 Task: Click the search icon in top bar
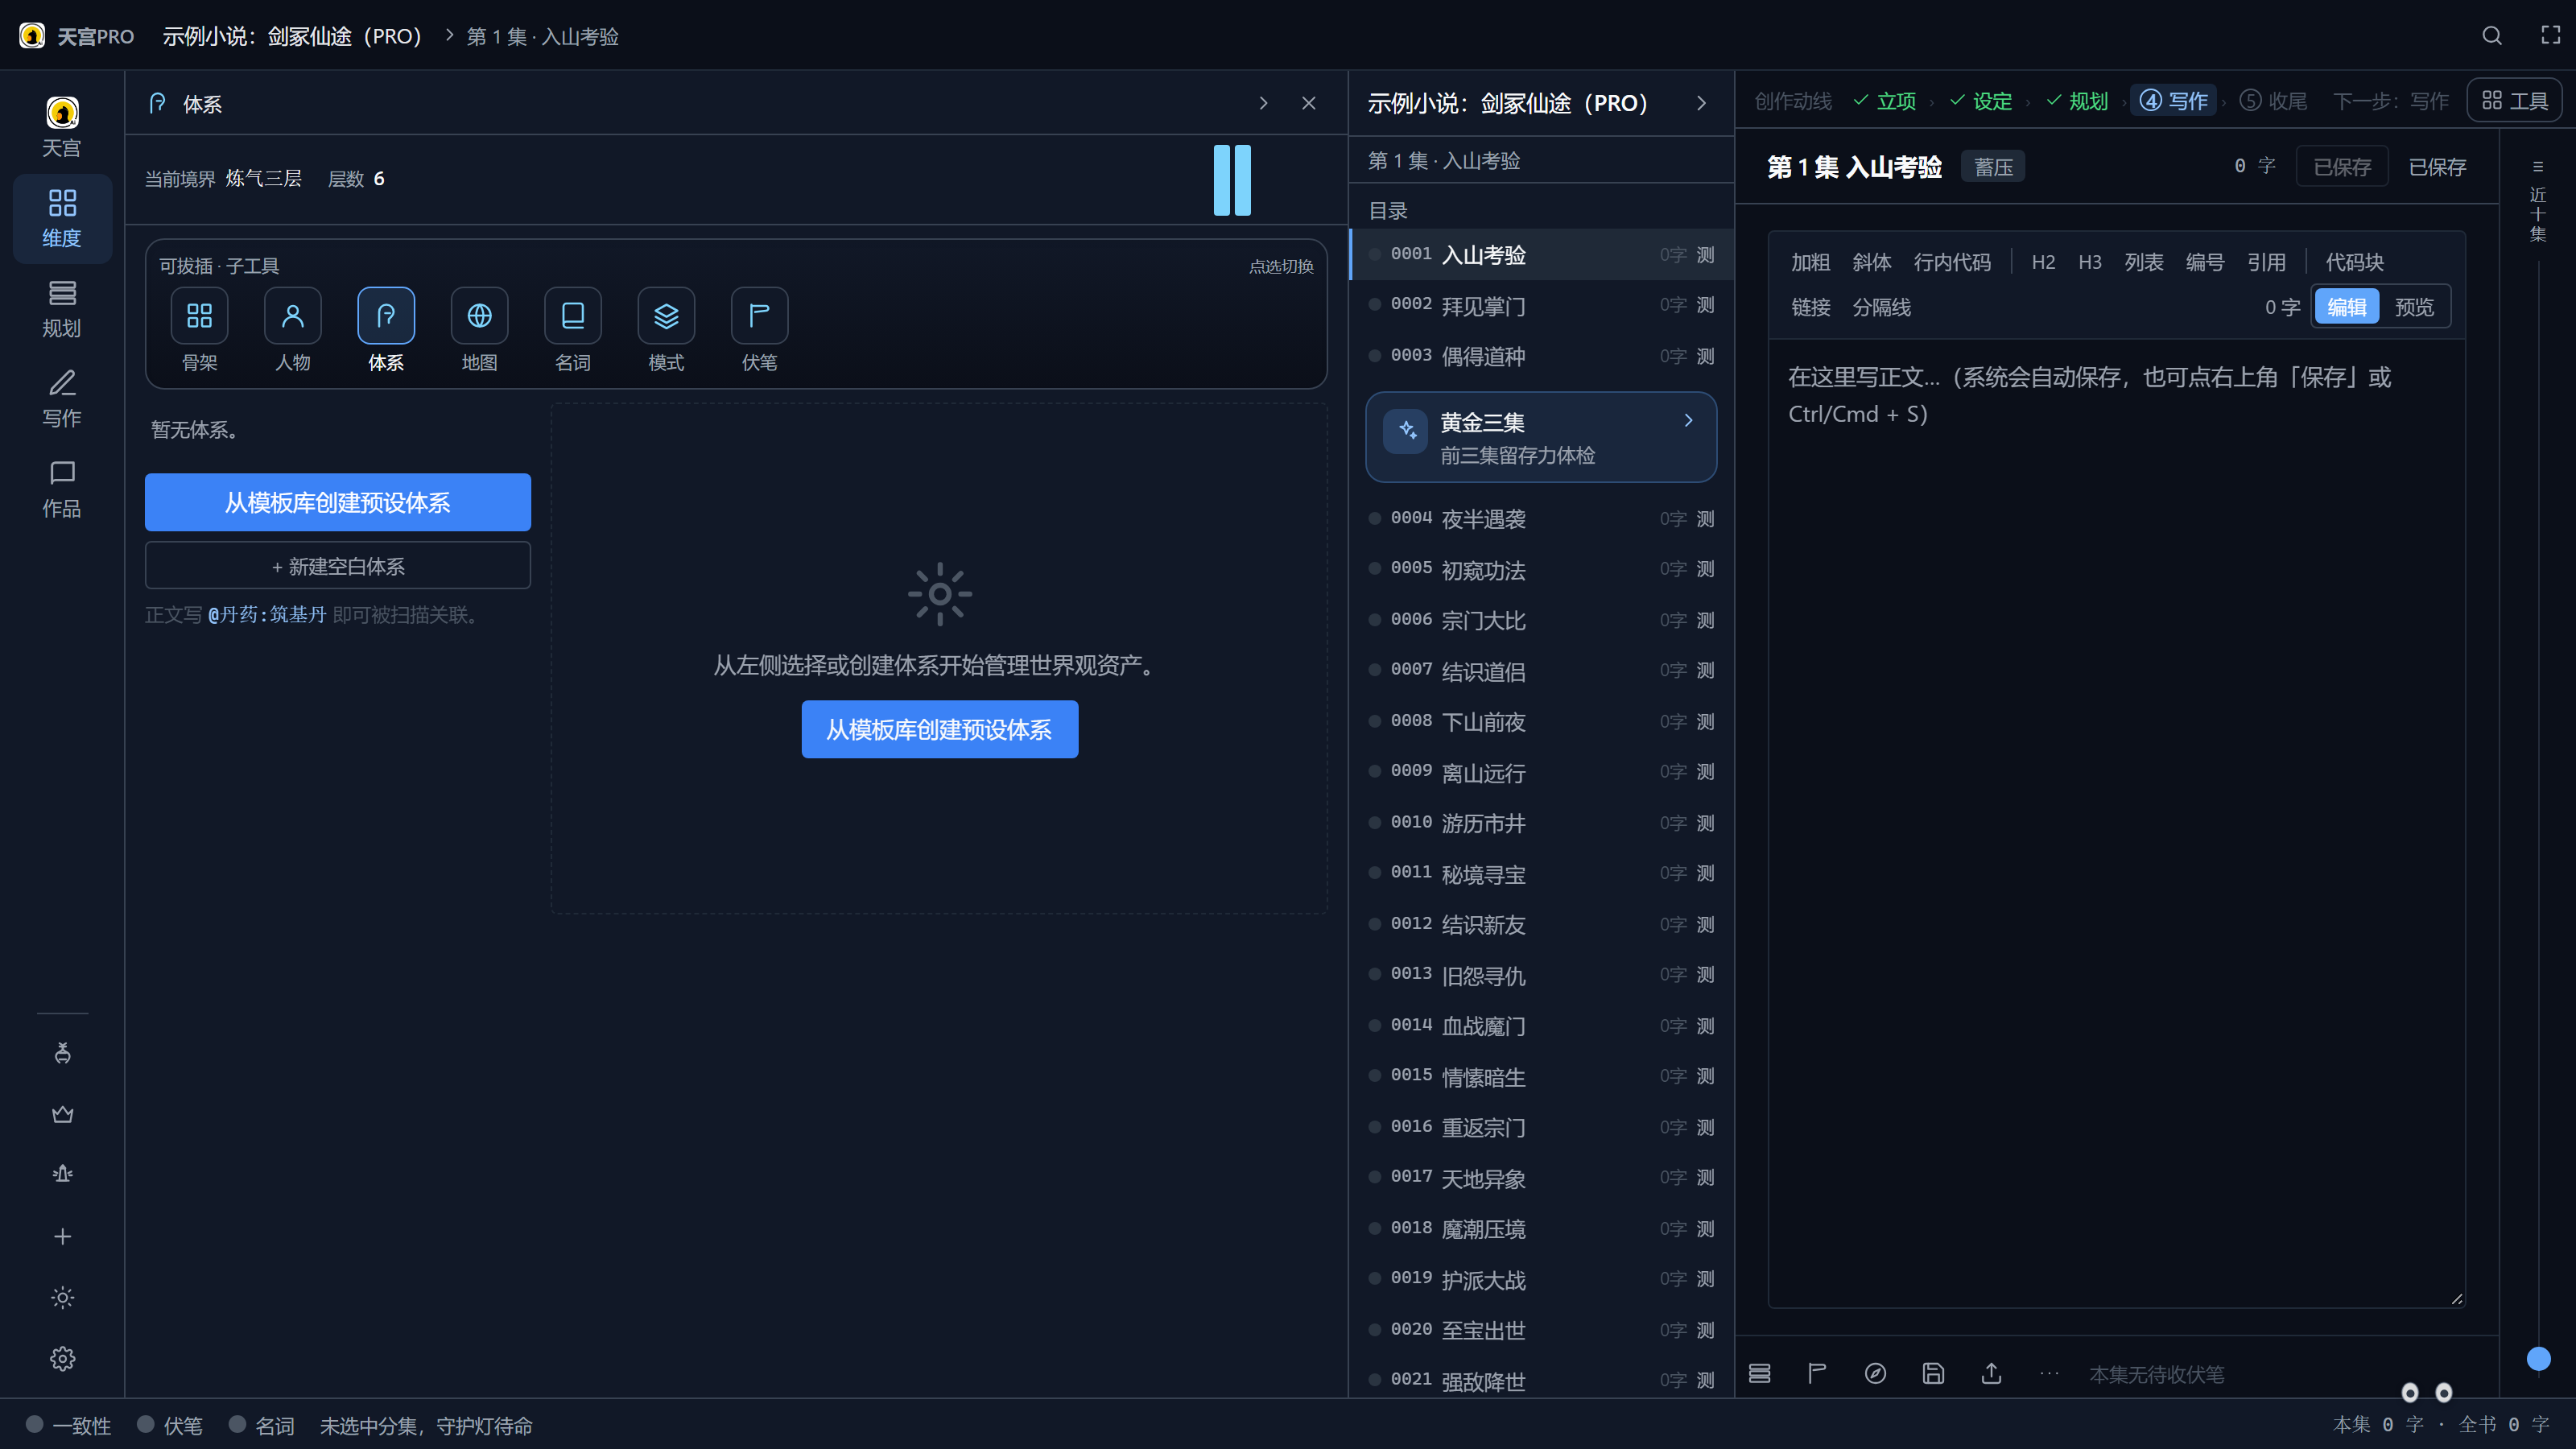[x=2492, y=36]
